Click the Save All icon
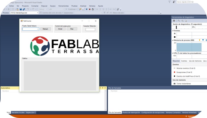The height and width of the screenshot is (118, 207). [x=24, y=9]
